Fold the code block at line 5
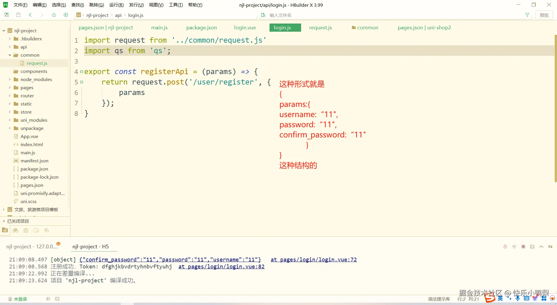557x305 pixels. (x=82, y=82)
